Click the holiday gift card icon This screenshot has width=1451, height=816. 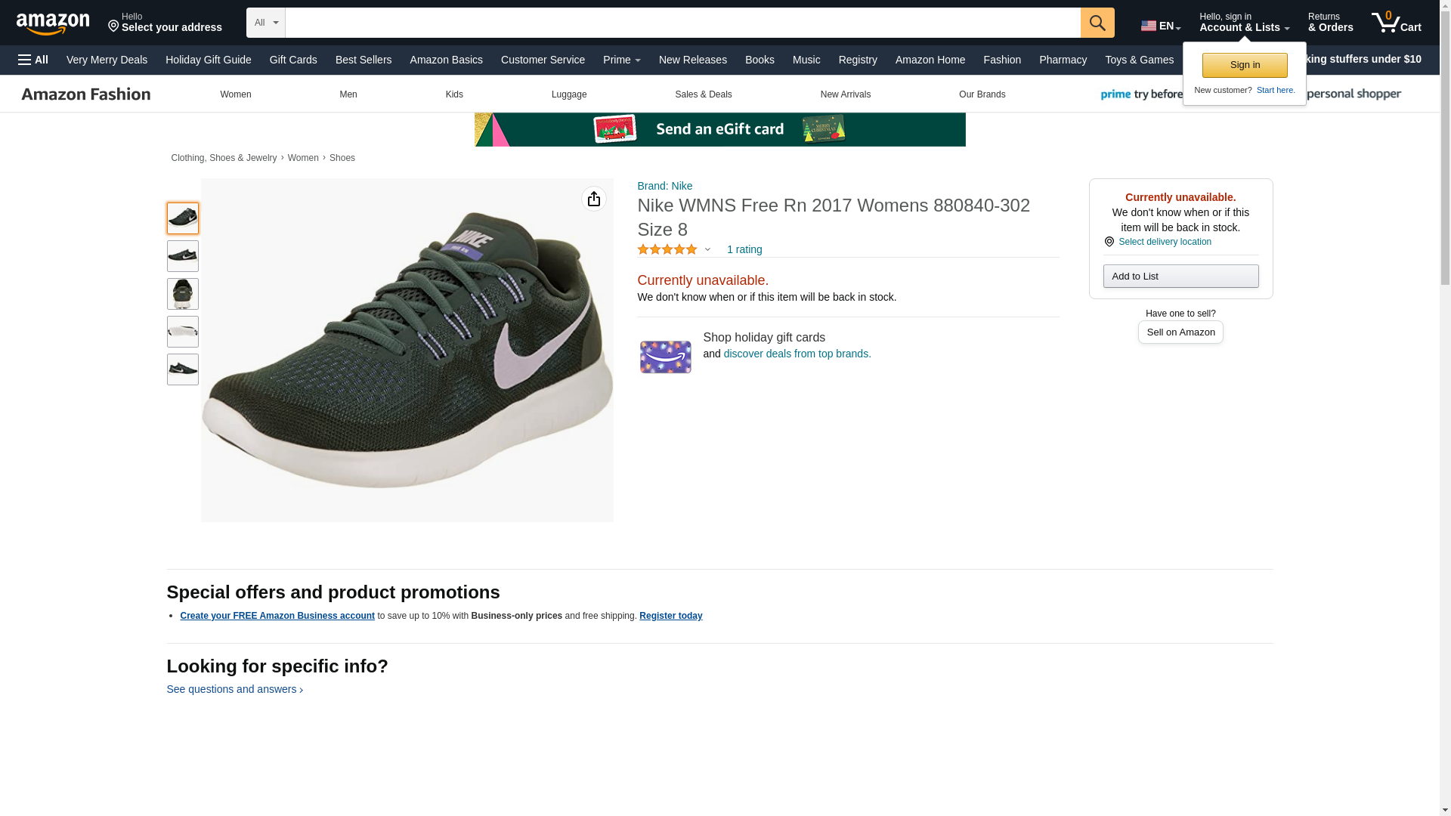(x=665, y=357)
